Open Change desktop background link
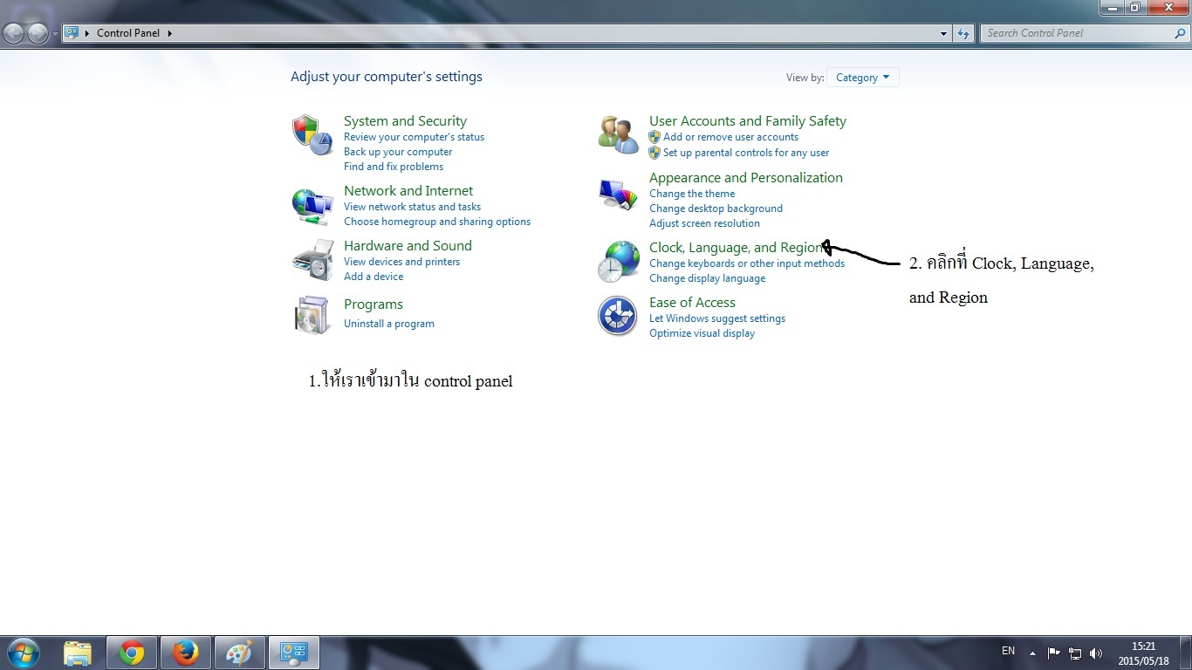Screen dimensions: 1192x670 (716, 209)
